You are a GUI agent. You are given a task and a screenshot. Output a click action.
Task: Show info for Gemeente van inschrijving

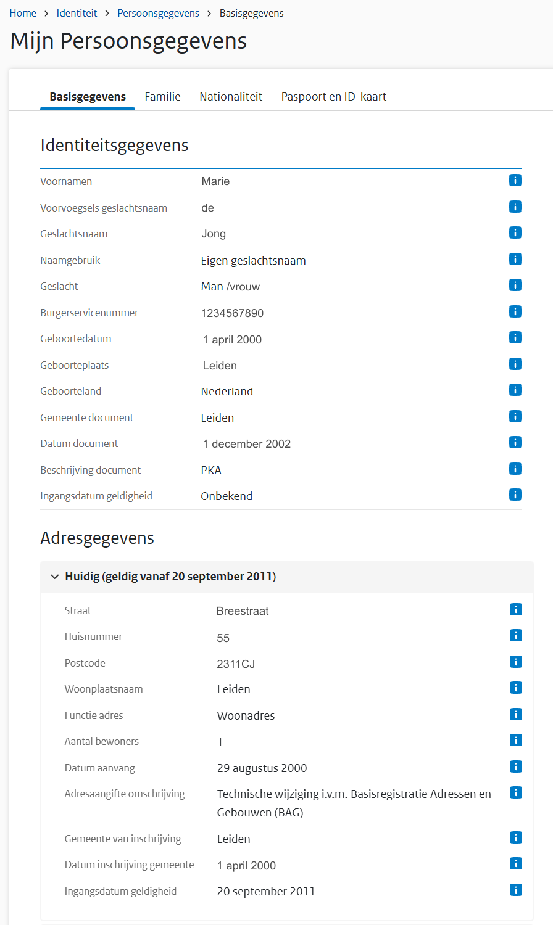pos(516,837)
